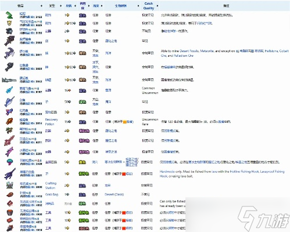Click the red Lava Absorbant Sponge icon

coord(10,220)
